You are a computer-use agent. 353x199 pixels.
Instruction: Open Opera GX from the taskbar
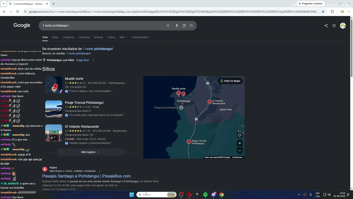click(189, 195)
